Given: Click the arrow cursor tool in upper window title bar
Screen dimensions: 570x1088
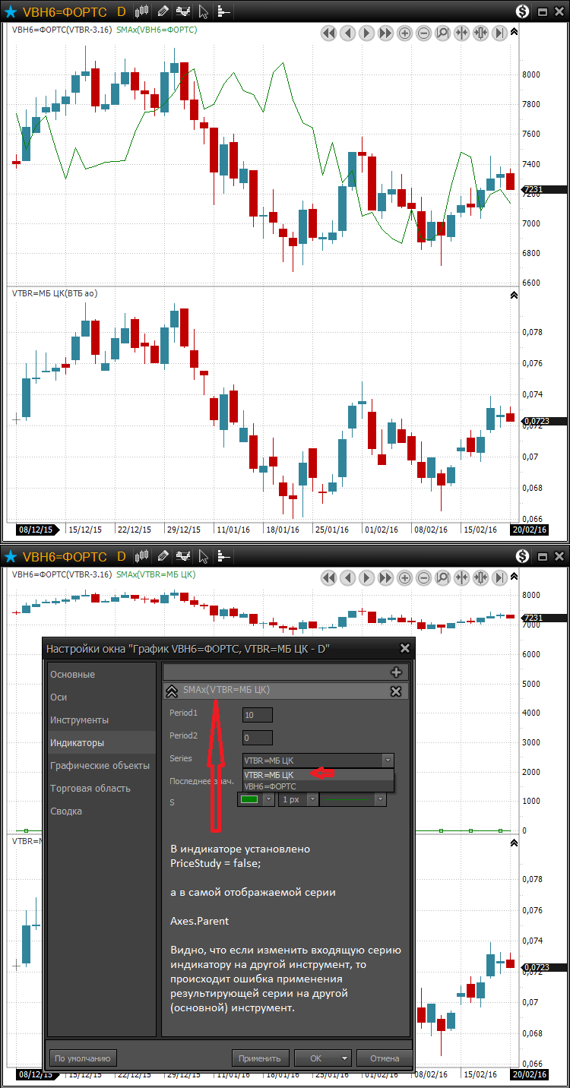Looking at the screenshot, I should [203, 11].
